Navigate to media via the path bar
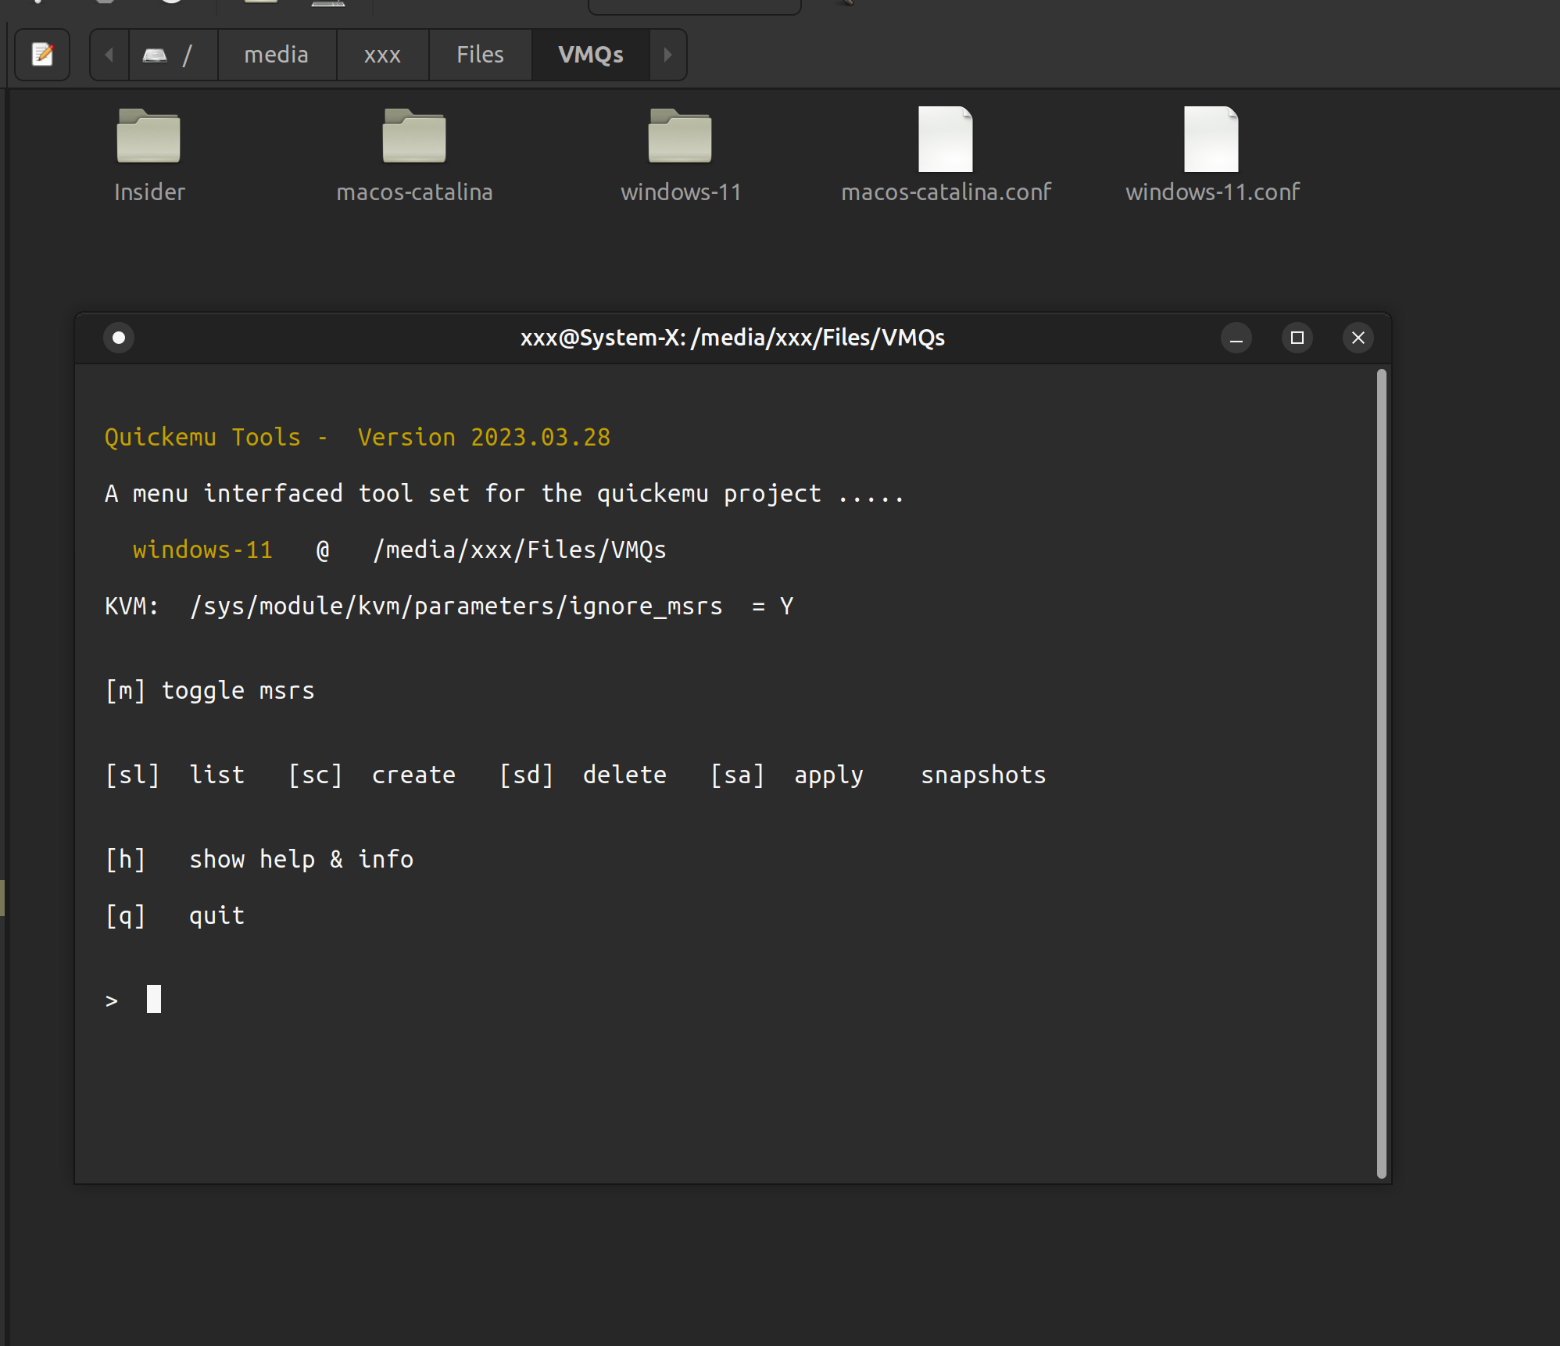1560x1346 pixels. [x=277, y=54]
